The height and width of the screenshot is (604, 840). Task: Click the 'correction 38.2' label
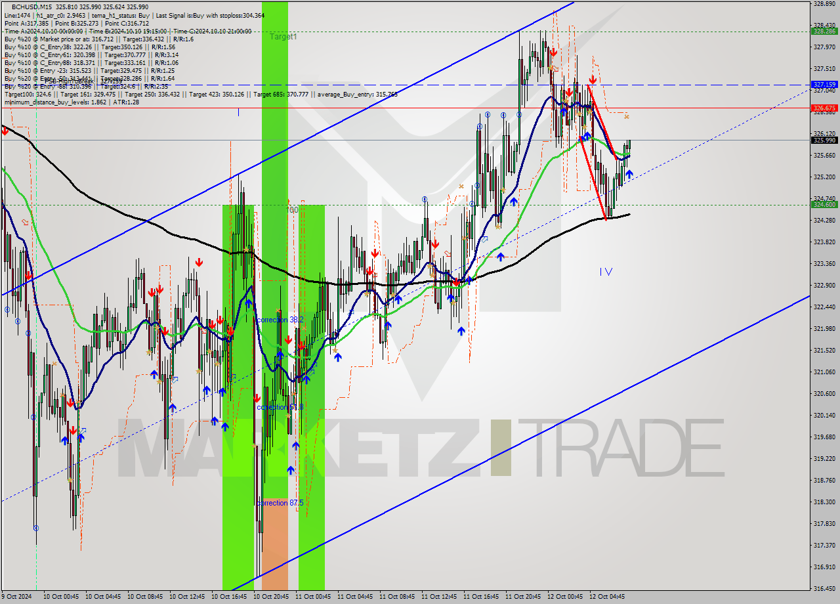click(280, 320)
